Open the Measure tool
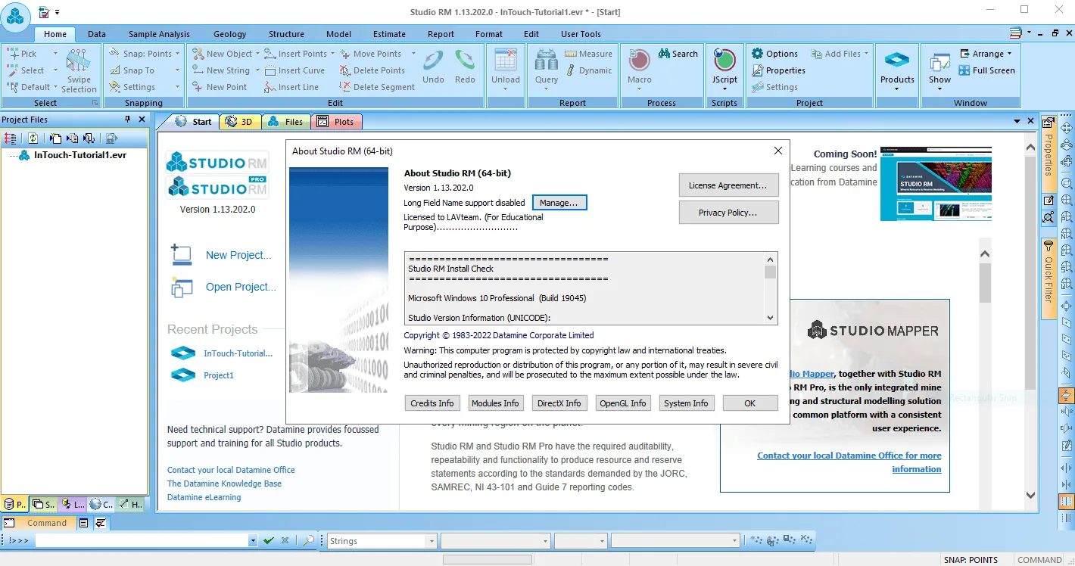 [587, 54]
